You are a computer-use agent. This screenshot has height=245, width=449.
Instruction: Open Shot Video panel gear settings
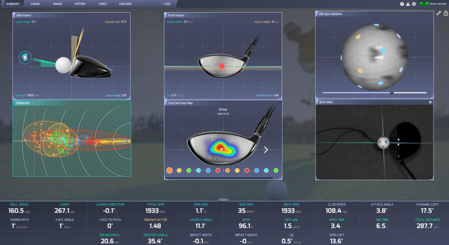click(x=430, y=102)
